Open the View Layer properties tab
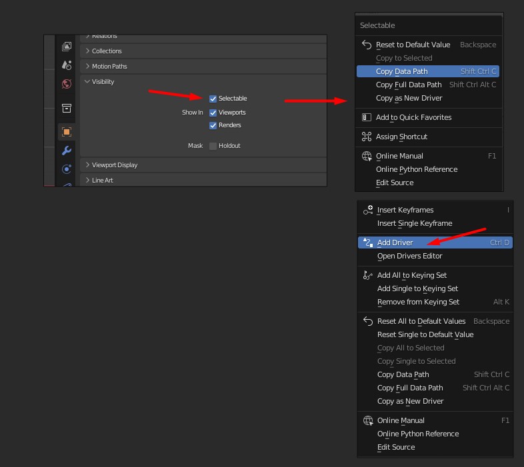Viewport: 524px width, 467px height. [67, 47]
